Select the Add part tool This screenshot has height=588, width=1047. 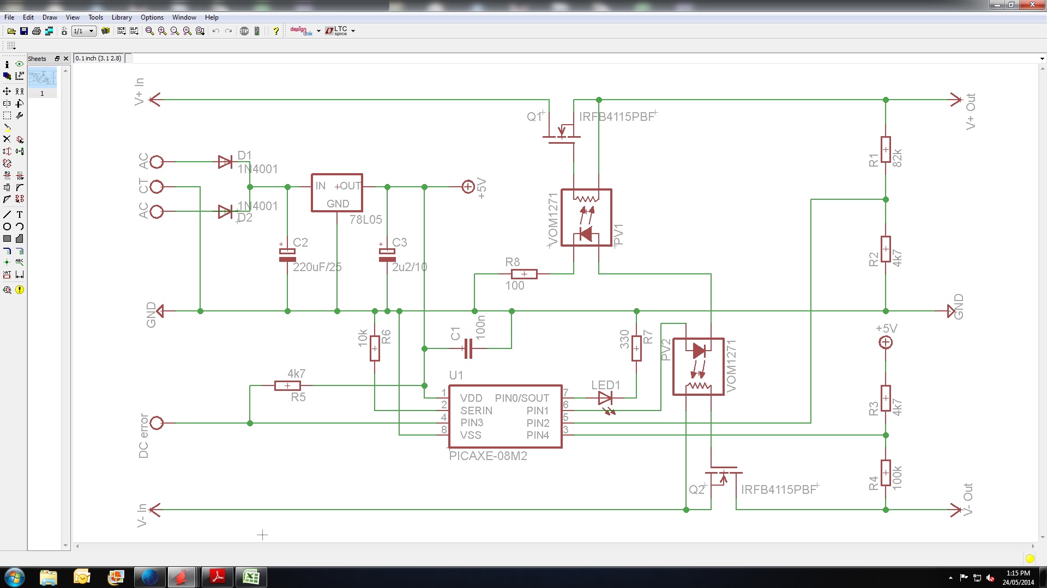pyautogui.click(x=20, y=139)
